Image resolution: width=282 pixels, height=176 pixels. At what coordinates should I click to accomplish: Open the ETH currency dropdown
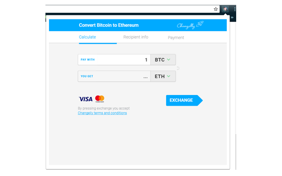click(163, 76)
